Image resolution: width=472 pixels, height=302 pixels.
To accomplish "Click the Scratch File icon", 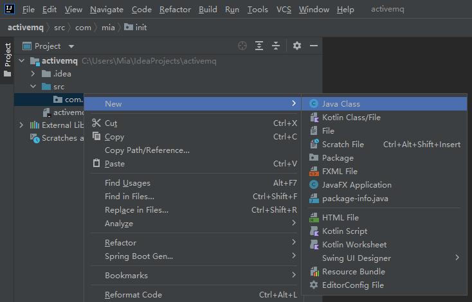I will 314,144.
